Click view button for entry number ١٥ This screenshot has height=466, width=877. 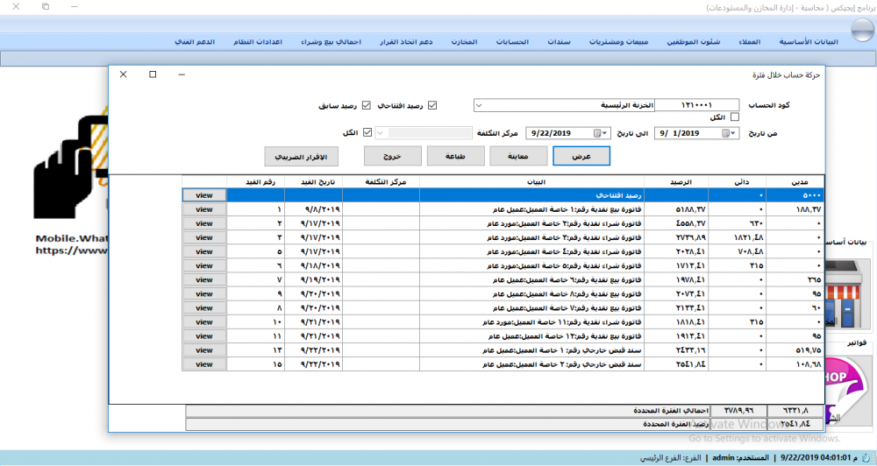pos(204,364)
